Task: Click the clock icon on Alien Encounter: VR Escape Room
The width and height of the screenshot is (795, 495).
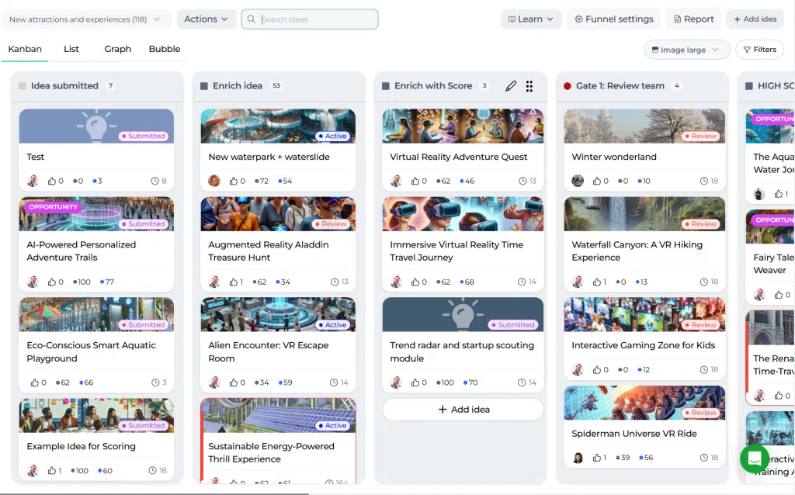Action: click(334, 382)
